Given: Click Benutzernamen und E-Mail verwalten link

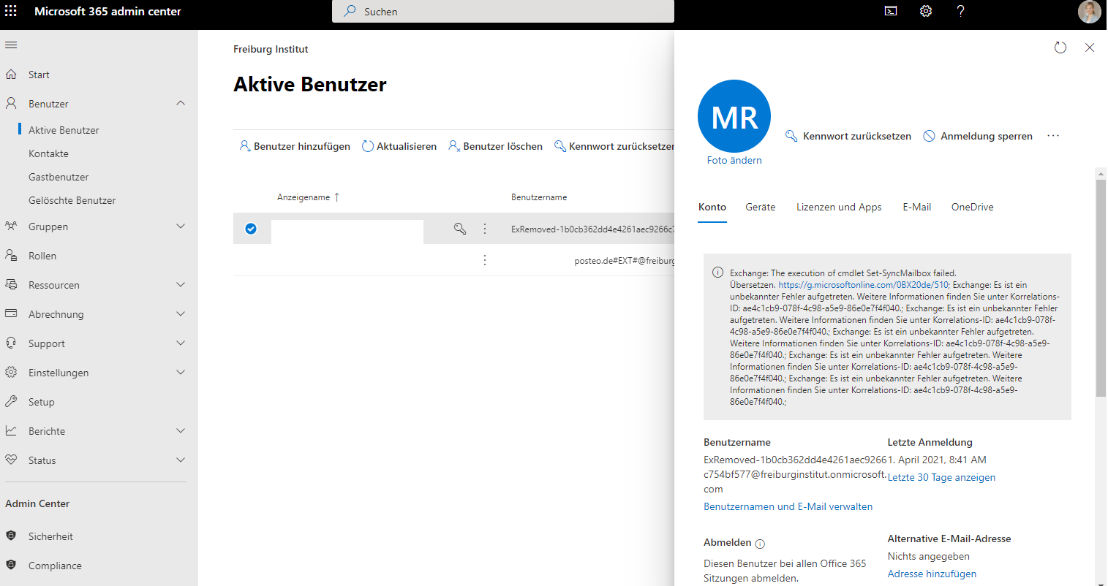Looking at the screenshot, I should point(788,506).
